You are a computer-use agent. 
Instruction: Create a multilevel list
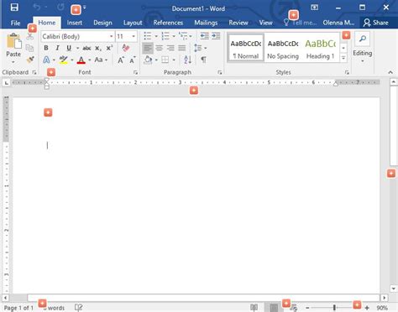pyautogui.click(x=183, y=36)
